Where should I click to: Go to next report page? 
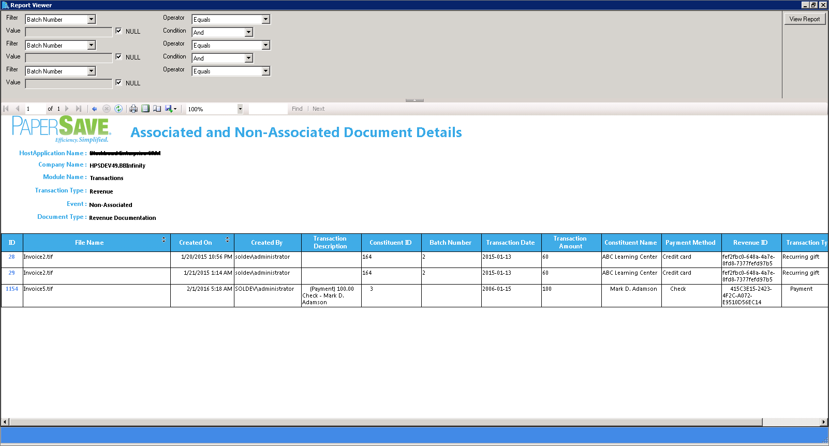pyautogui.click(x=67, y=109)
